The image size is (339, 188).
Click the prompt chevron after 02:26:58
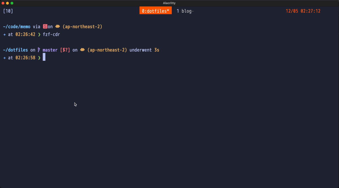39,58
